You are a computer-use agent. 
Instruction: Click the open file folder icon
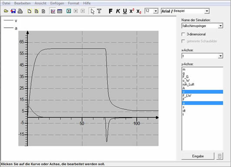6,11
